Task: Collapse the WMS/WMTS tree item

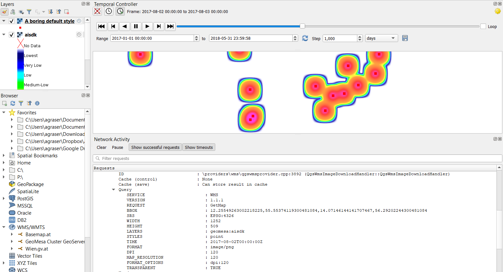Action: click(3, 227)
